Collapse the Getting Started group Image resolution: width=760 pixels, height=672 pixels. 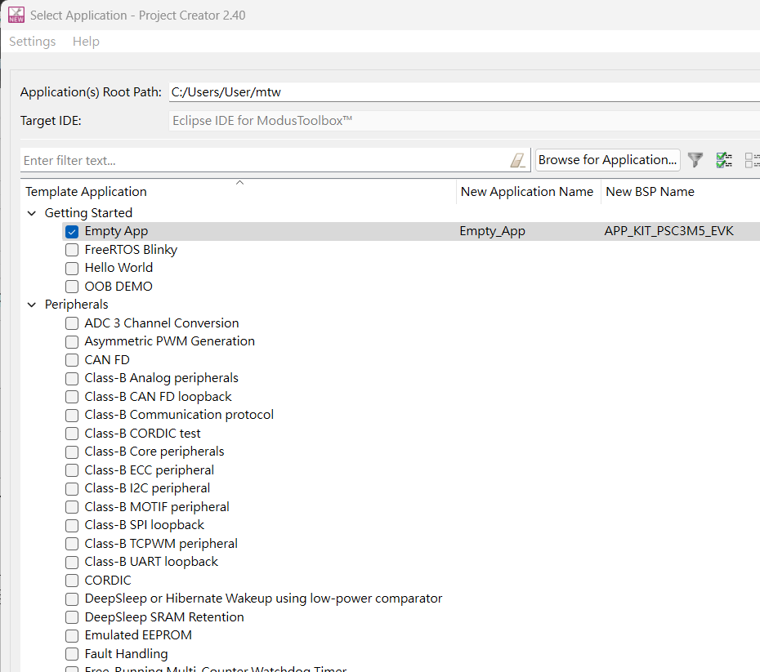(x=32, y=213)
